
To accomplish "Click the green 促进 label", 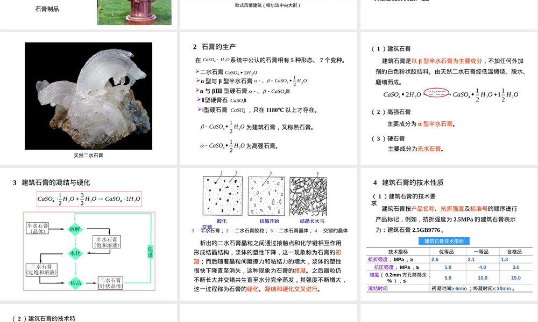I will (x=150, y=252).
